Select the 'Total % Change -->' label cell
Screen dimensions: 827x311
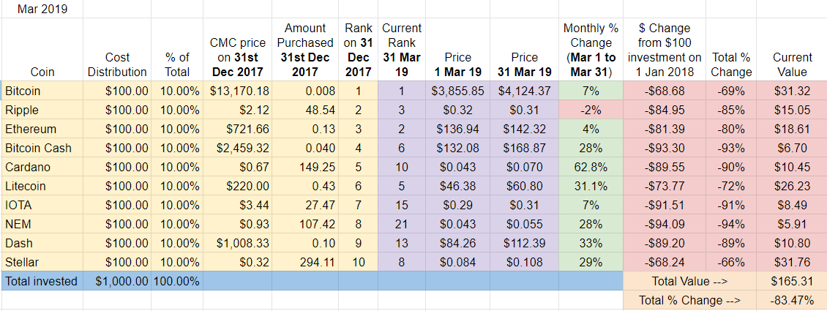(689, 300)
